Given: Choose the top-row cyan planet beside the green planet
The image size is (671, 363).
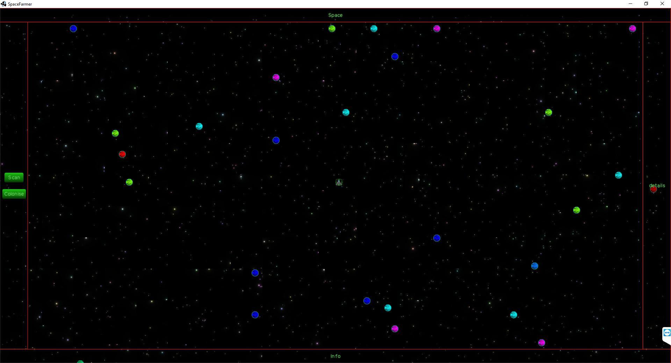Looking at the screenshot, I should pyautogui.click(x=374, y=29).
